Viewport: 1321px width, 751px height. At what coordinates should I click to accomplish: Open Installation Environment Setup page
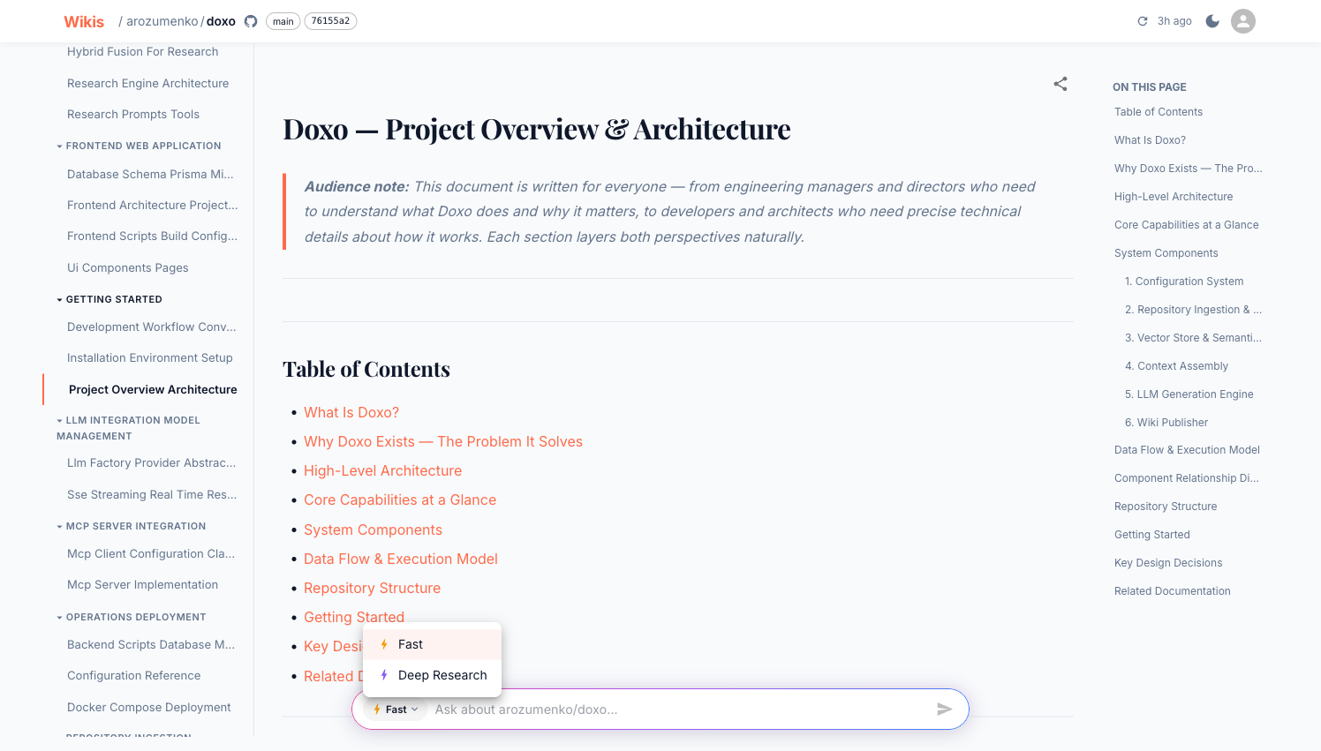coord(150,357)
